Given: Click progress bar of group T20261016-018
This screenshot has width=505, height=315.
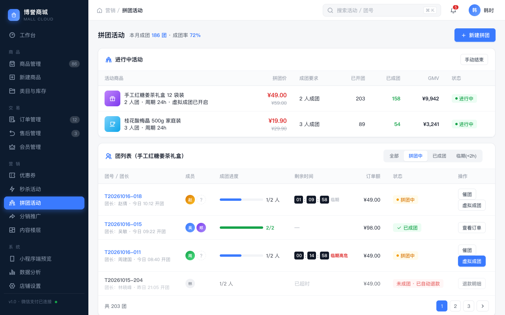Looking at the screenshot, I should pos(241,200).
